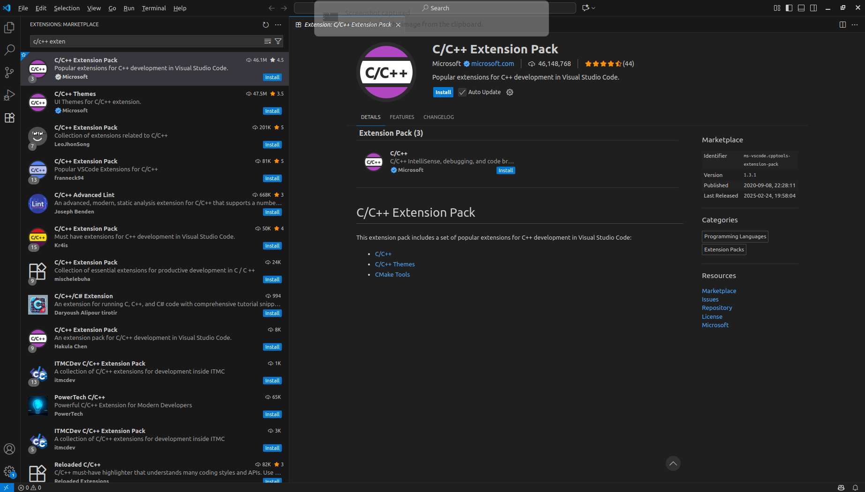Switch to the CHANGELOG tab
Screen dimensions: 865x492
click(438, 117)
